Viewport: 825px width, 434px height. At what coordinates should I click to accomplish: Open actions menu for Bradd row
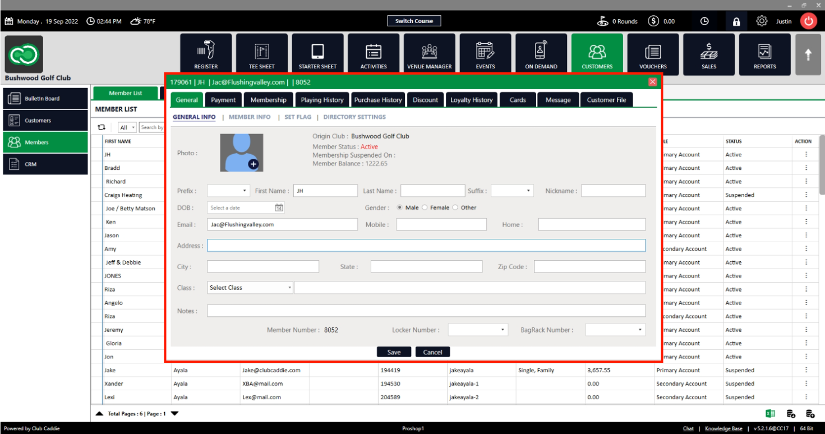tap(806, 168)
